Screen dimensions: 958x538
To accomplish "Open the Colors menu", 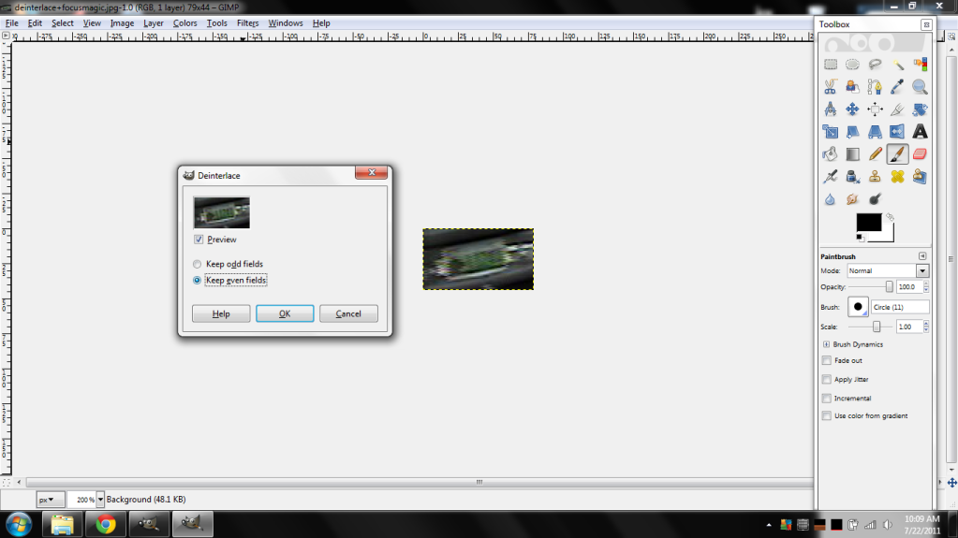I will [184, 22].
